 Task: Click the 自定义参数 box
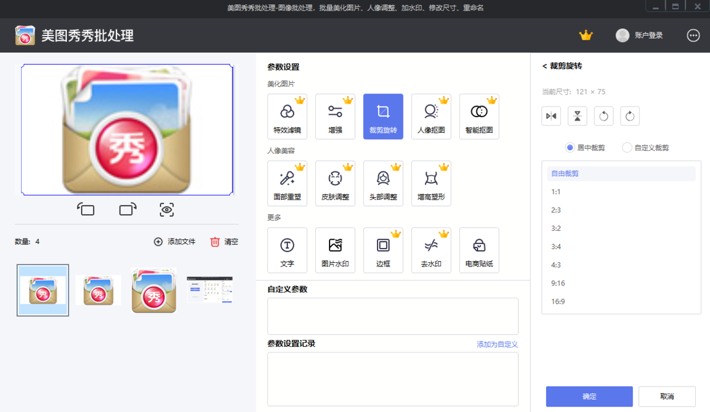(393, 317)
